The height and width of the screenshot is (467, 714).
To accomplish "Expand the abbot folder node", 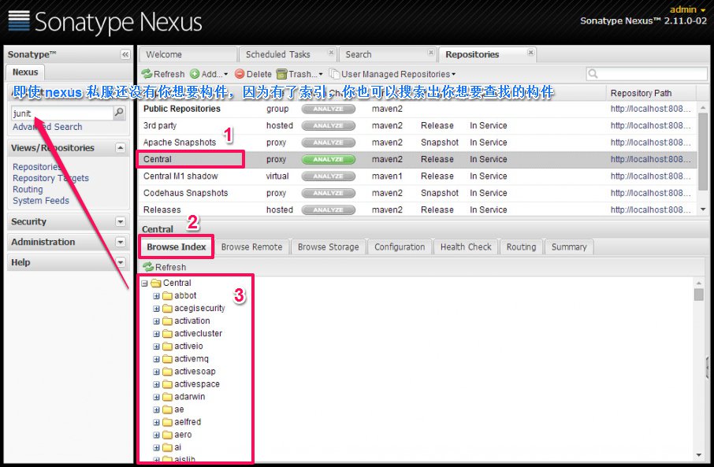I will point(156,296).
